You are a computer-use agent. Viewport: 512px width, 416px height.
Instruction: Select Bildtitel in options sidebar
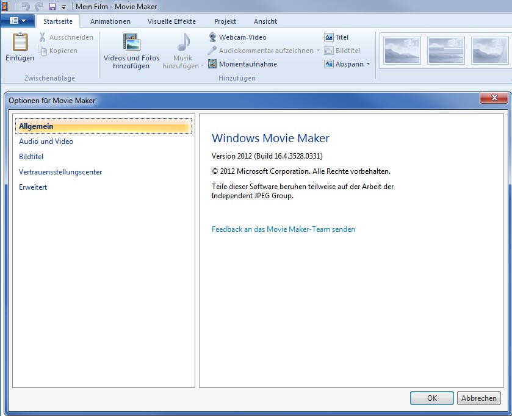(x=31, y=157)
